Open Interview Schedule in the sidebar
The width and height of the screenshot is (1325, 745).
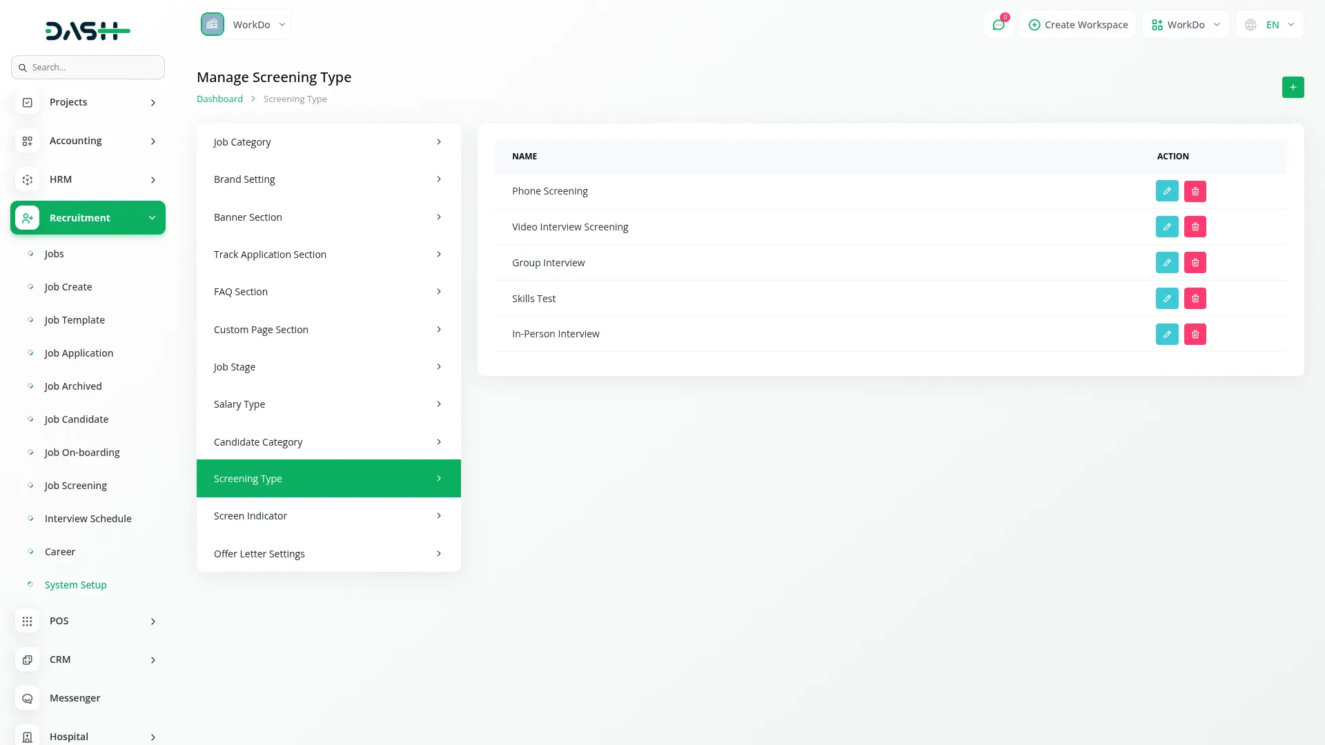(88, 519)
